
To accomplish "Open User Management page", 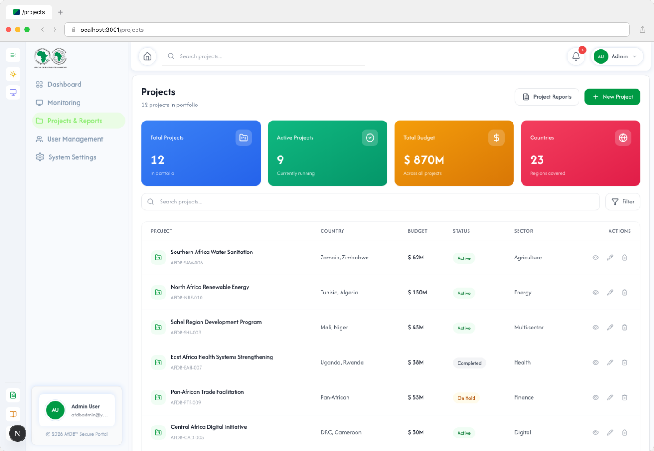I will (79, 139).
